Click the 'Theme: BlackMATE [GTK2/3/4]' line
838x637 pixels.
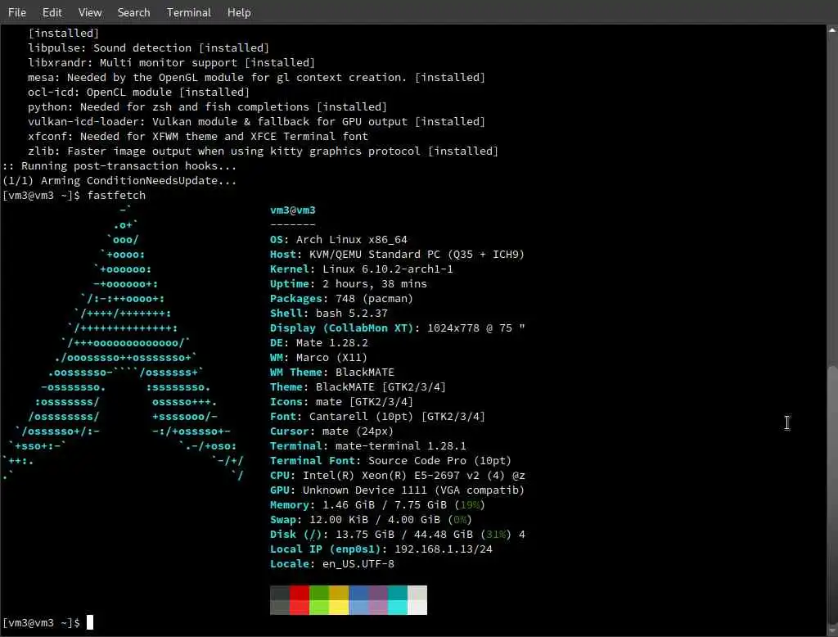click(358, 386)
